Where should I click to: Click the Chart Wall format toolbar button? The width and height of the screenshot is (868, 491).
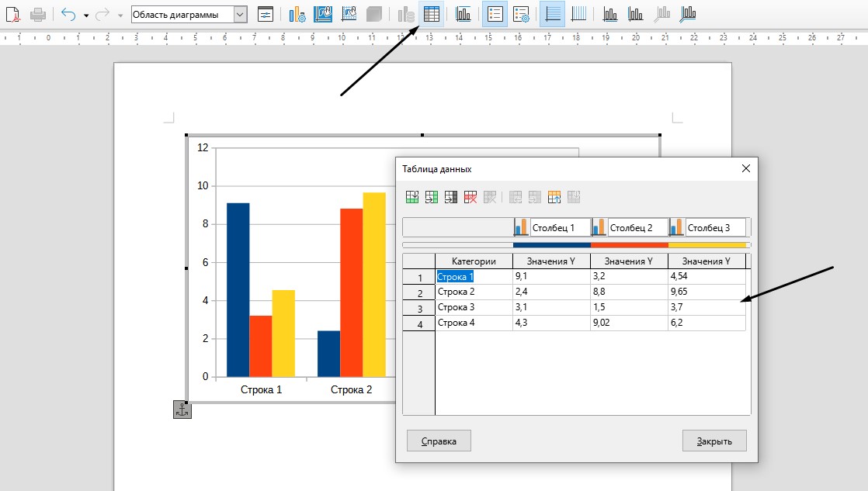coord(323,14)
